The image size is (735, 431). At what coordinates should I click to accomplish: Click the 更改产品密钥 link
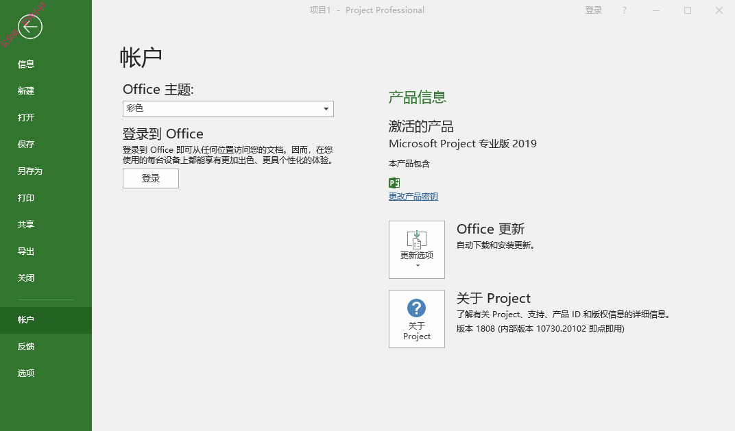413,197
